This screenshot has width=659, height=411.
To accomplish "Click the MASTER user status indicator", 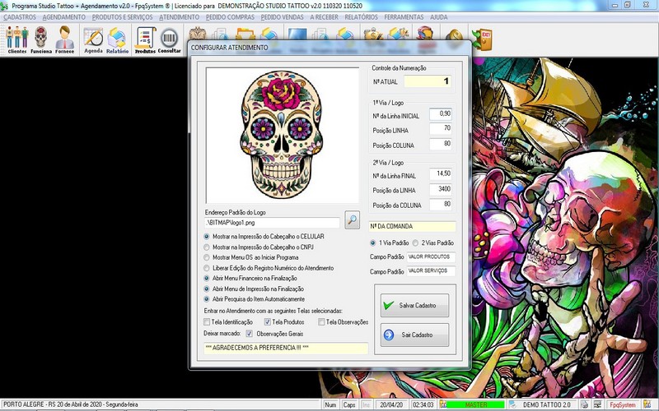I will (x=475, y=404).
